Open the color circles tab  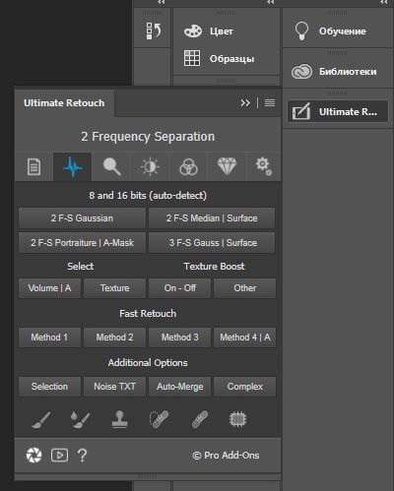click(188, 166)
